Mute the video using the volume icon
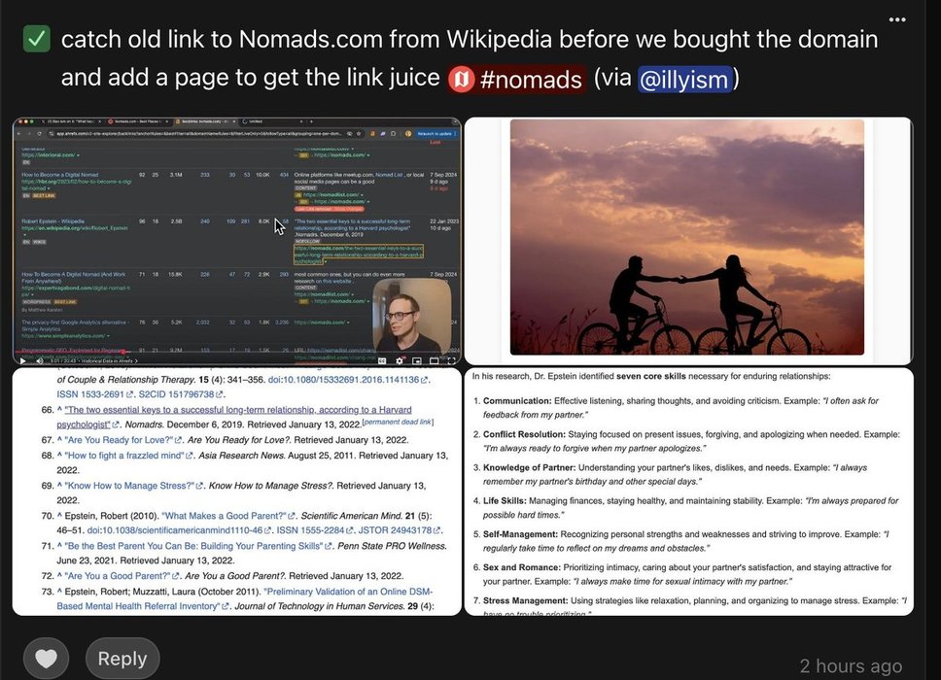 coord(40,361)
